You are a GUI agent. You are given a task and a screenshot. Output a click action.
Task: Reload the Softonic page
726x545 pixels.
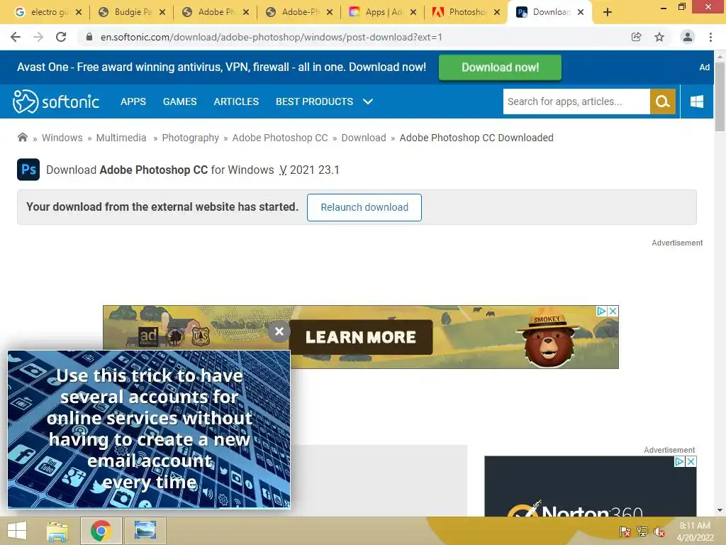61,37
